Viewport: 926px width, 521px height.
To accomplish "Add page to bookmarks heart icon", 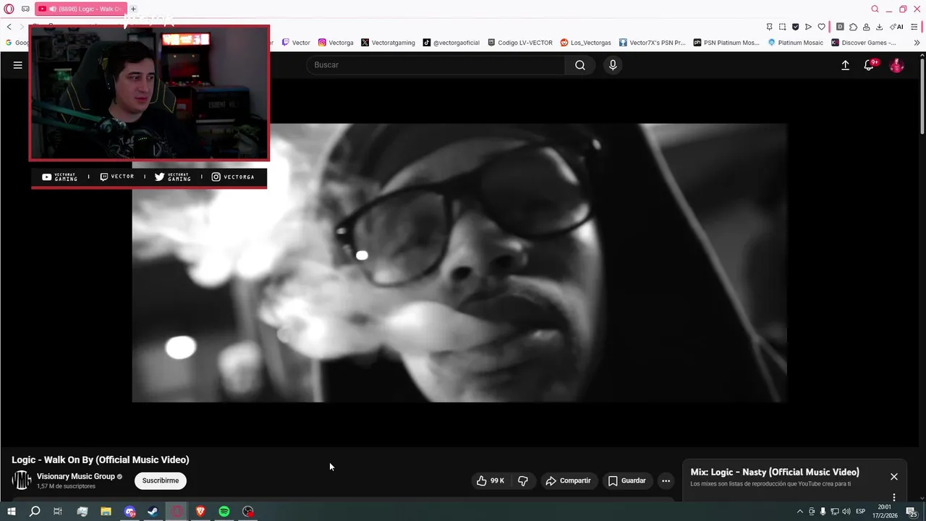I will [x=821, y=27].
